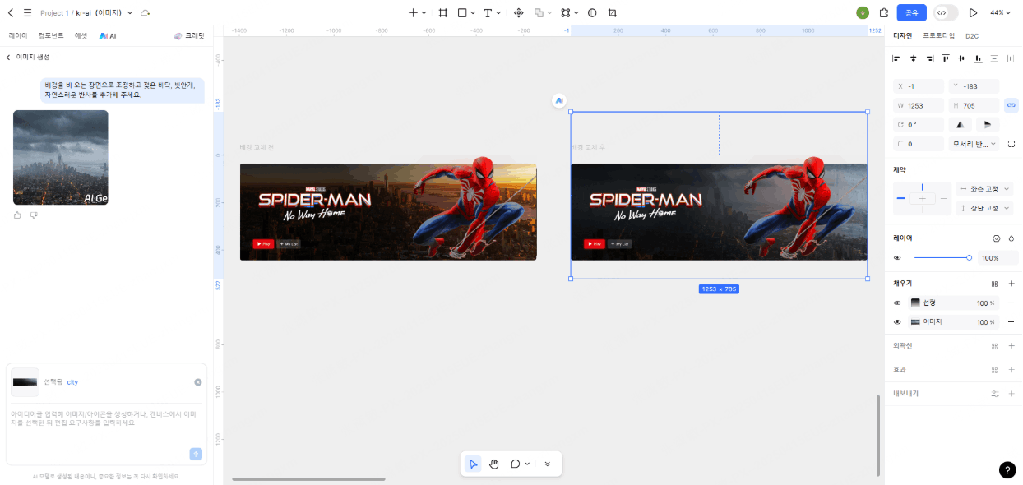The width and height of the screenshot is (1023, 485).
Task: Switch to the 컴포넌트 tab
Action: tap(51, 36)
